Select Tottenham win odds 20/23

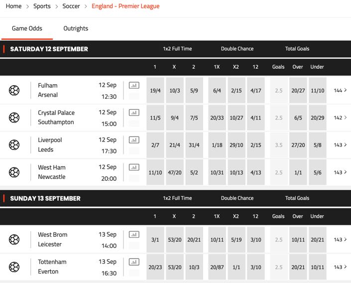tap(155, 267)
